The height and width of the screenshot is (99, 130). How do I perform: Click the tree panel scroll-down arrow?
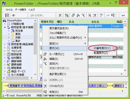point(35,74)
